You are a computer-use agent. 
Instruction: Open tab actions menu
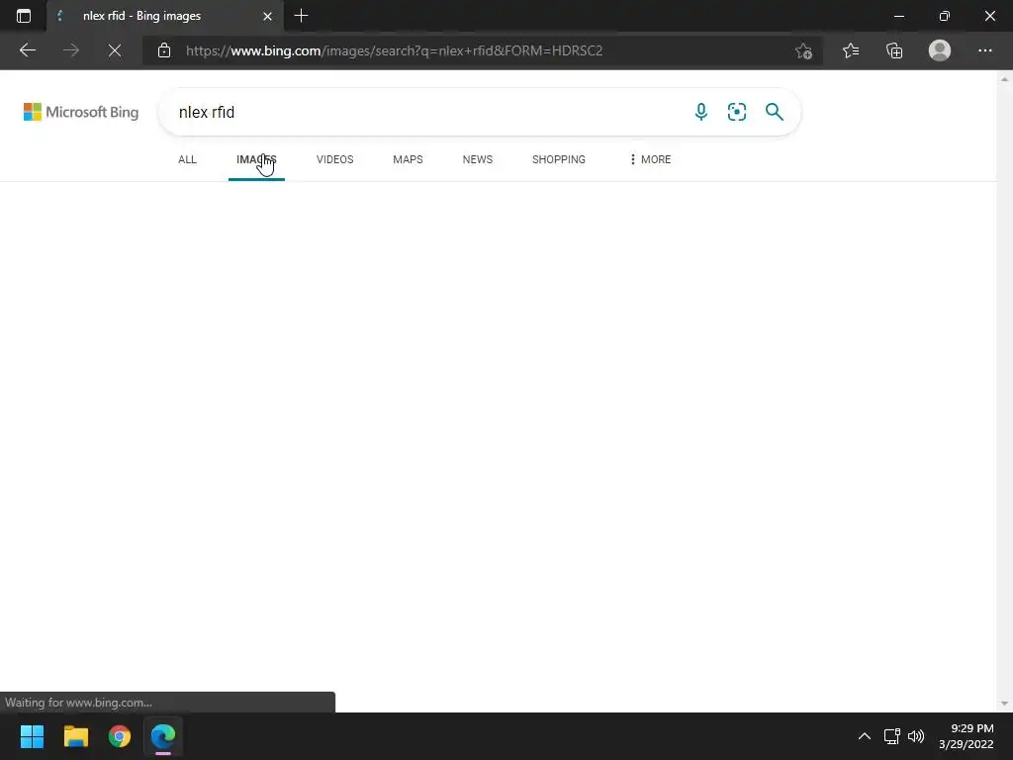point(24,16)
